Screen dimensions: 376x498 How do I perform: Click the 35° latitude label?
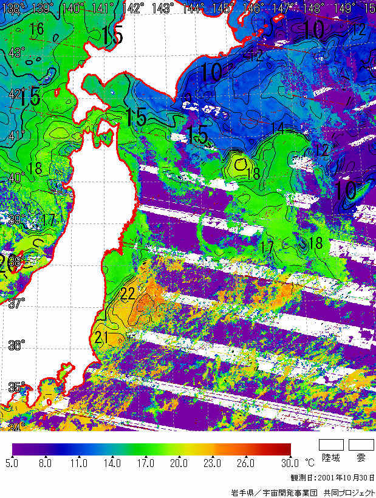tap(17, 387)
